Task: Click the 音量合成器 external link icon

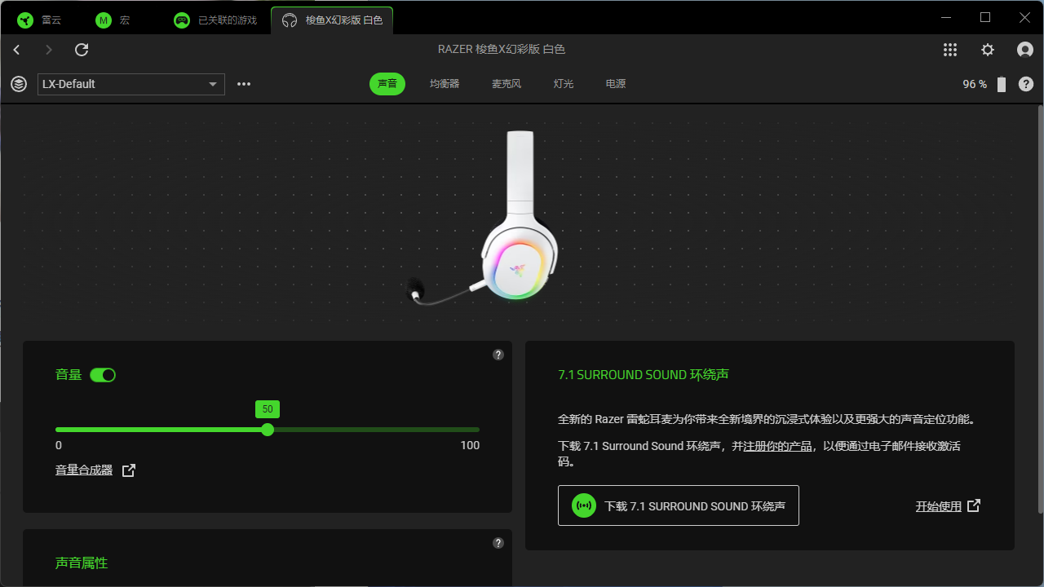Action: tap(128, 470)
